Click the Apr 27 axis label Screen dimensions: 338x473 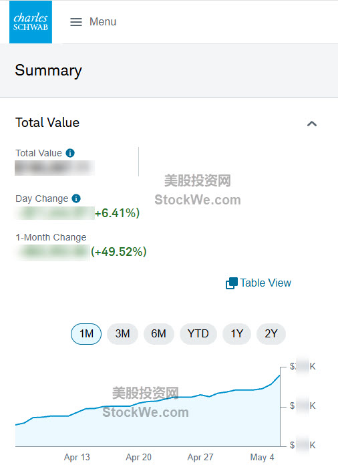click(200, 458)
